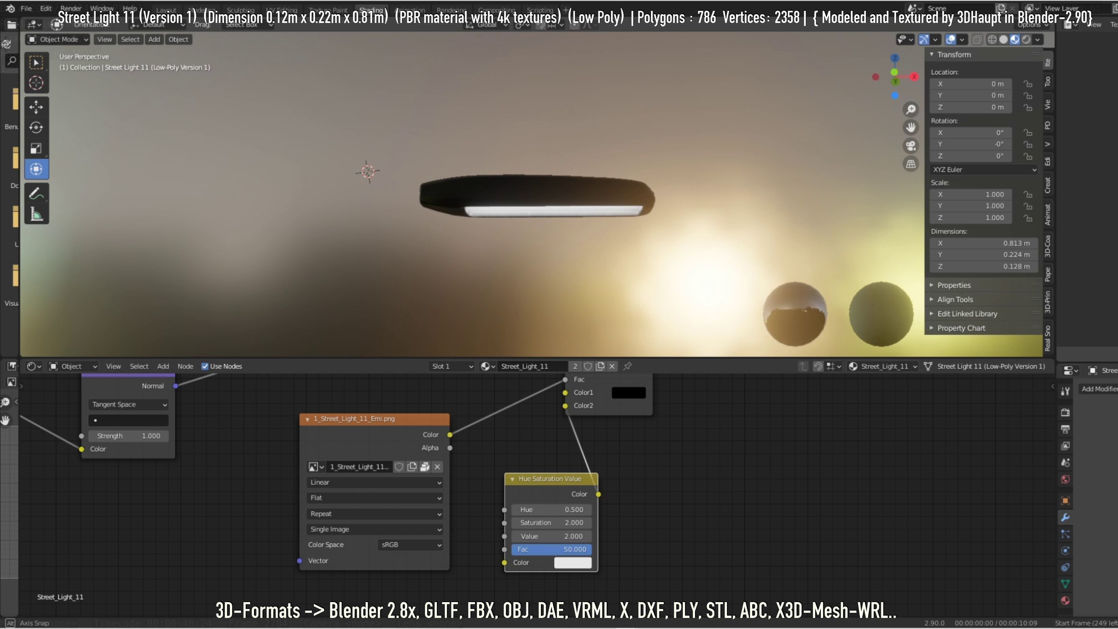This screenshot has height=629, width=1118.
Task: Pick the Annotate pencil tool
Action: click(36, 193)
